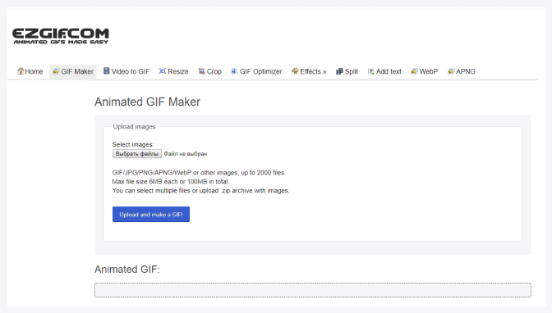Click the Resize icon
This screenshot has width=552, height=313.
[x=163, y=71]
